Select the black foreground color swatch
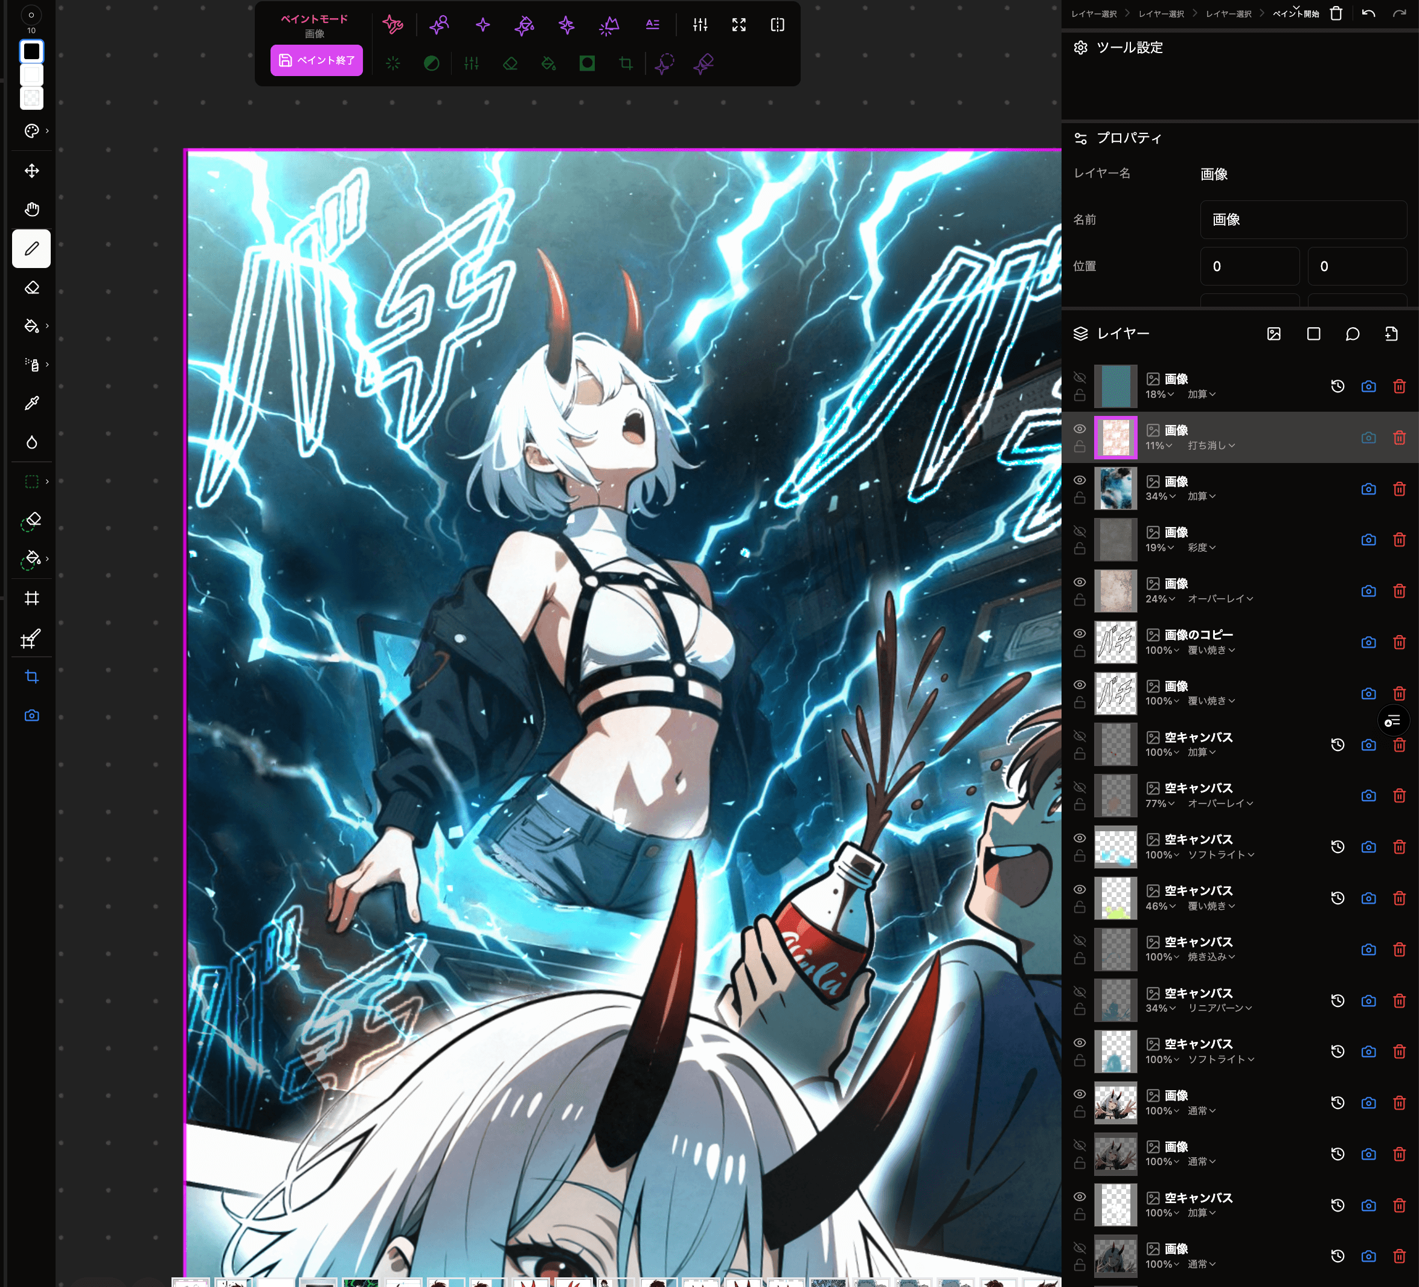The height and width of the screenshot is (1287, 1419). (x=31, y=51)
